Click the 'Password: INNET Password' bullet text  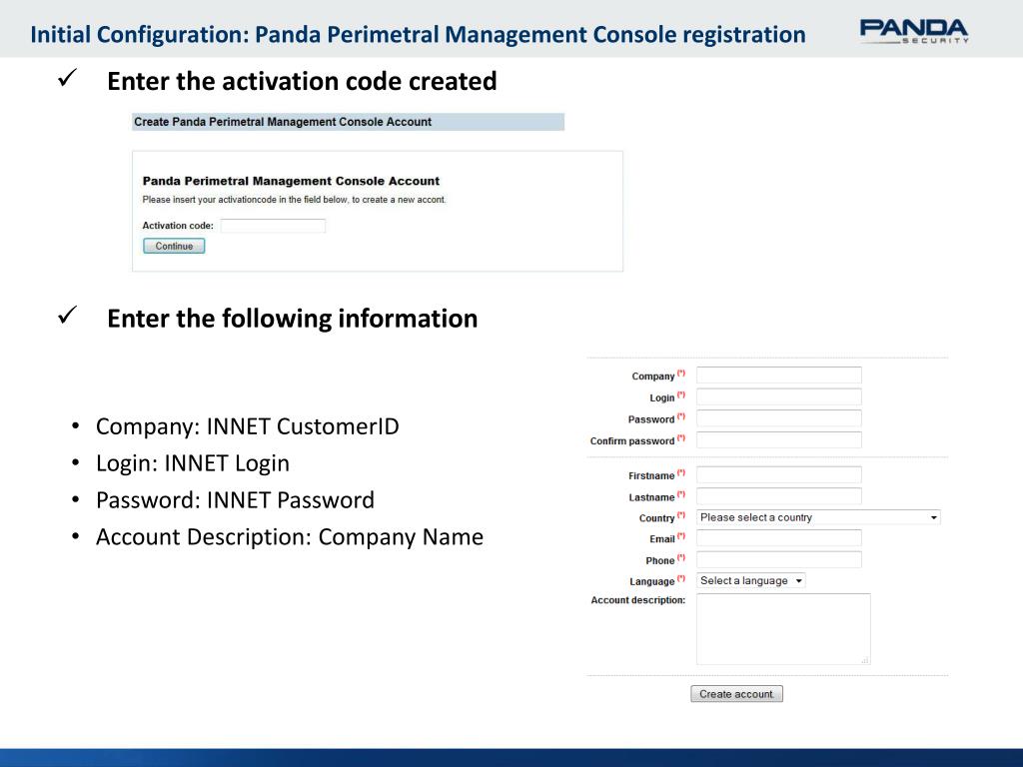pos(235,500)
